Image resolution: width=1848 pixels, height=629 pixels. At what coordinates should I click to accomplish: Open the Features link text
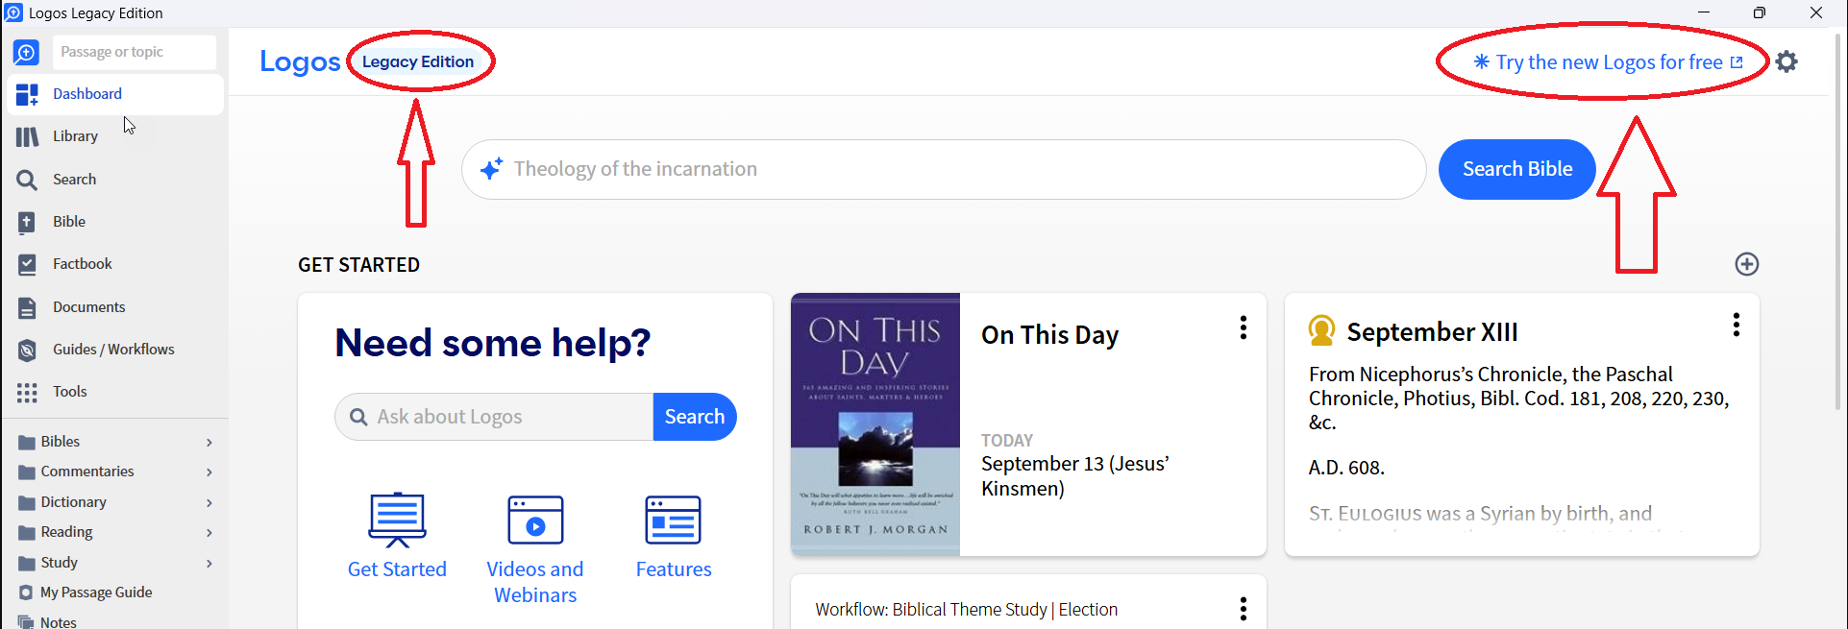tap(674, 569)
